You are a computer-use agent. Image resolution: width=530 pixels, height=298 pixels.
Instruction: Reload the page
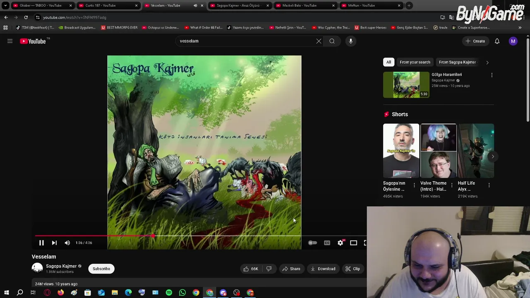coord(26,17)
